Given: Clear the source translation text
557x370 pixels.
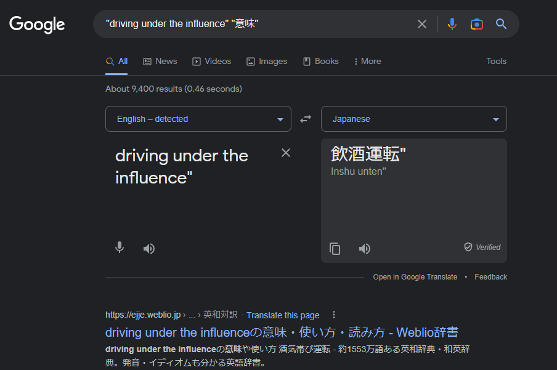Looking at the screenshot, I should pyautogui.click(x=286, y=153).
